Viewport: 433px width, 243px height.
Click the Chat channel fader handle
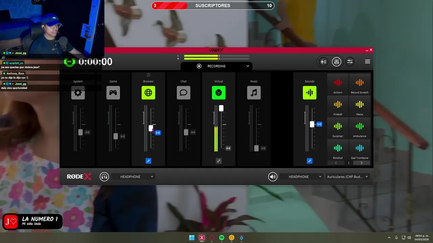[186, 132]
